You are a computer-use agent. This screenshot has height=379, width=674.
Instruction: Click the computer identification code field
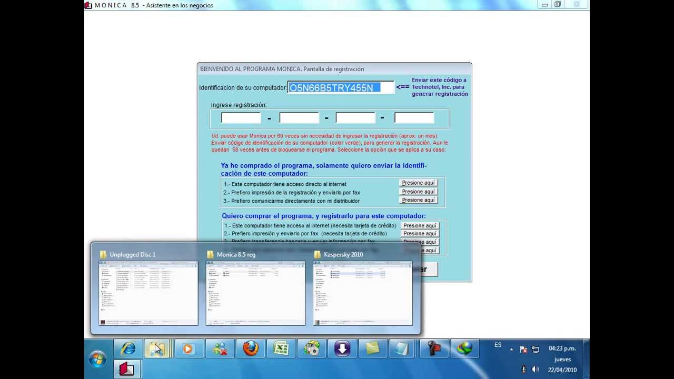[341, 87]
